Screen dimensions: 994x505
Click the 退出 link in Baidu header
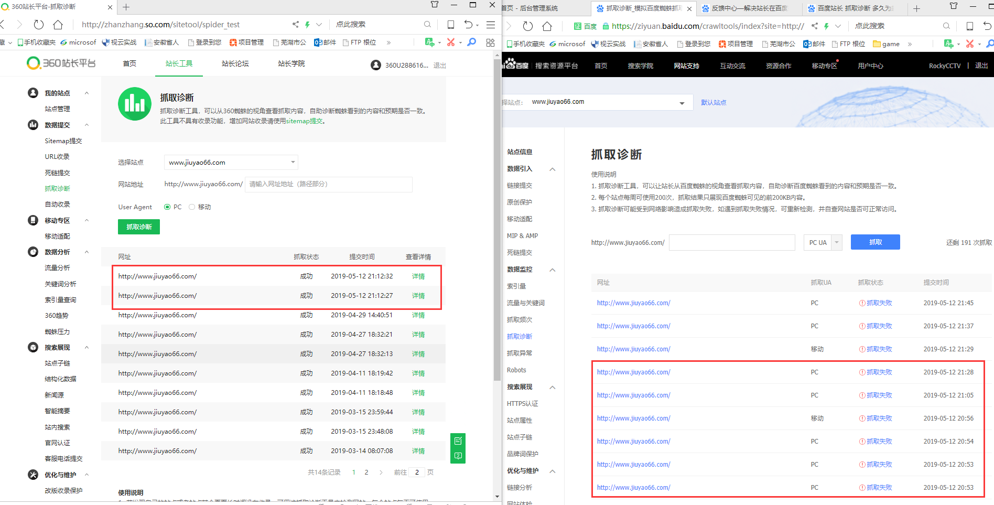point(981,66)
